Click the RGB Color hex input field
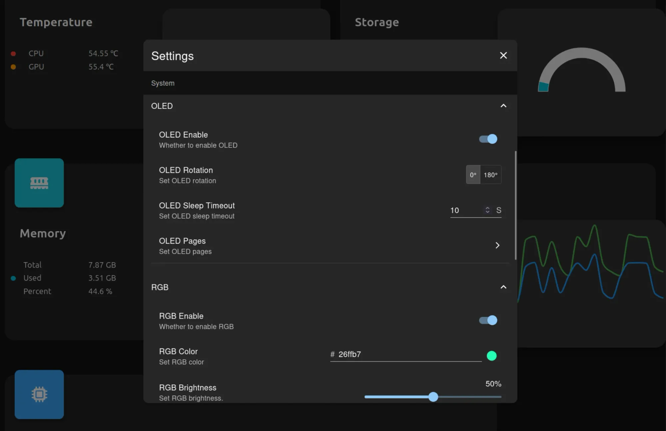 pyautogui.click(x=406, y=354)
